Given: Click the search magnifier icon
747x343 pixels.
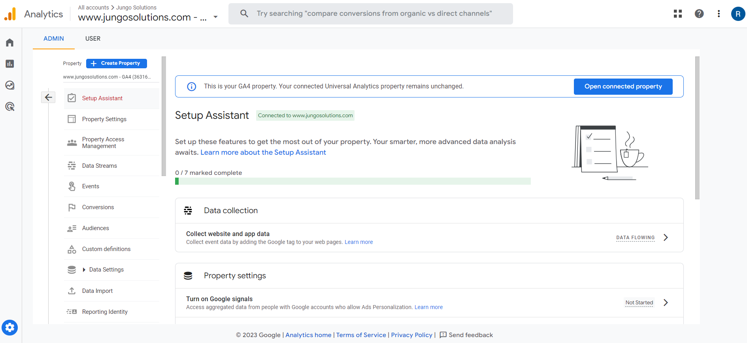Looking at the screenshot, I should (x=244, y=13).
